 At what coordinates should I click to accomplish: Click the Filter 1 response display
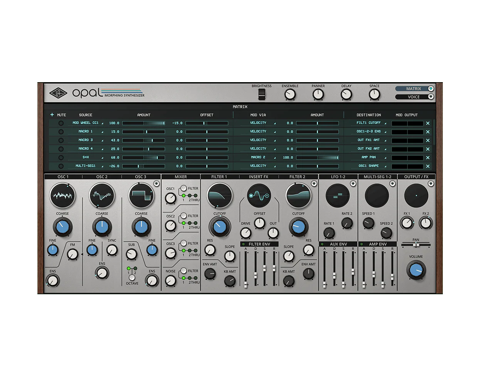[220, 196]
